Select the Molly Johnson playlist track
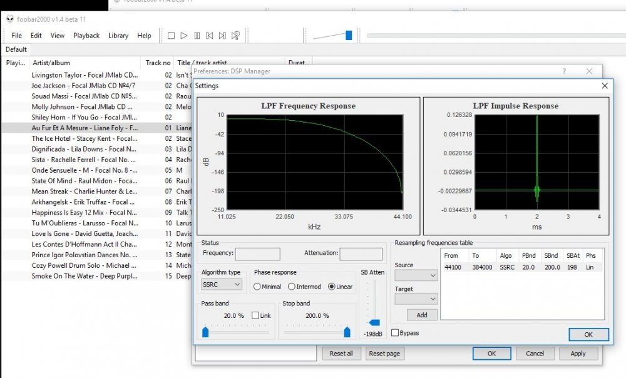This screenshot has width=626, height=378. click(97, 106)
